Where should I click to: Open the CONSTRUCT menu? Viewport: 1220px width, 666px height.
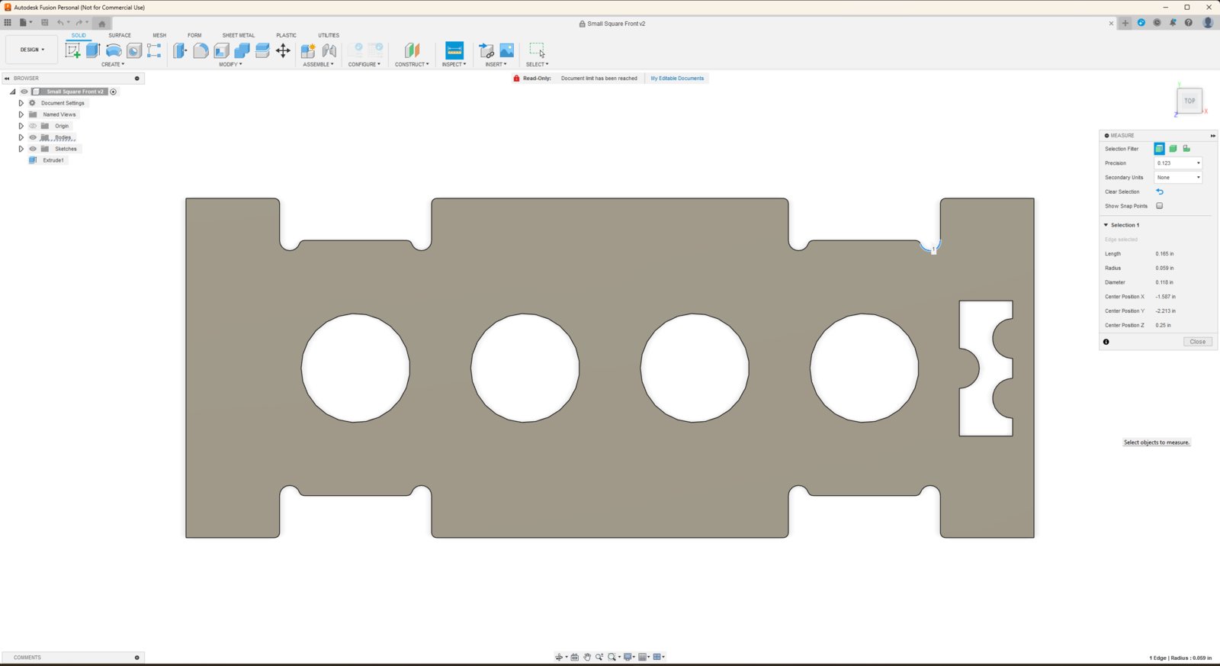(412, 64)
